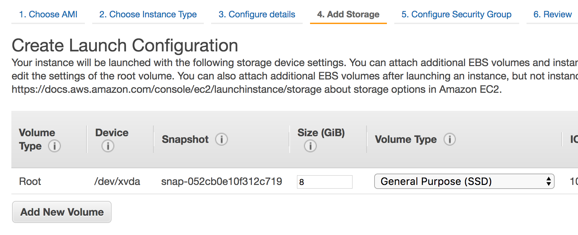Screen dimensions: 578x235
Task: Go to the Choose AMI step tab
Action: coord(48,14)
